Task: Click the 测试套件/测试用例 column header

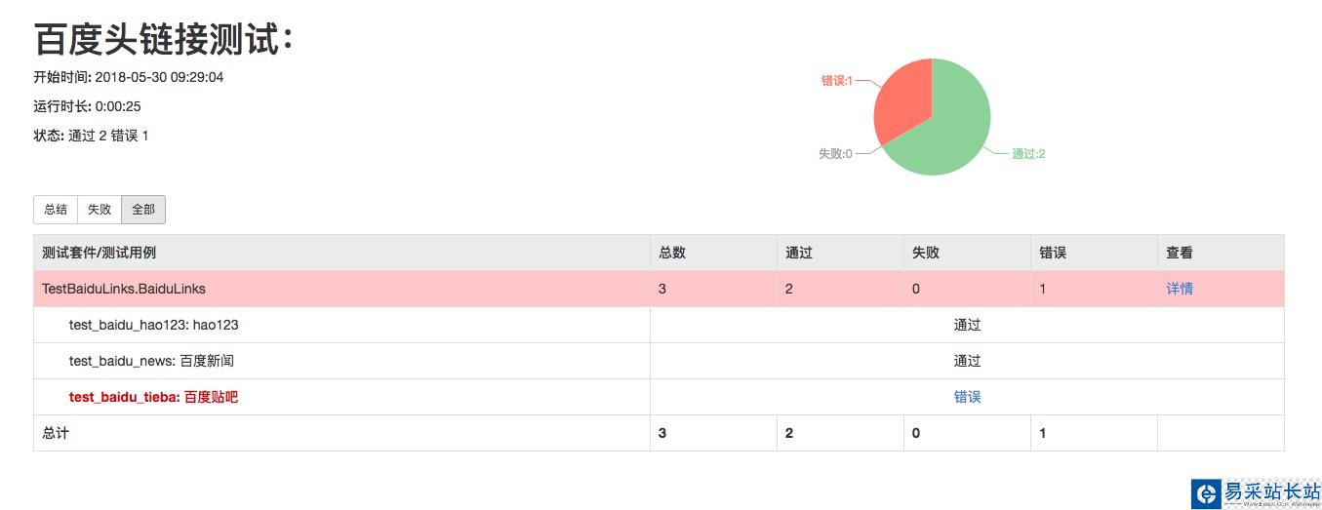Action: click(x=99, y=253)
